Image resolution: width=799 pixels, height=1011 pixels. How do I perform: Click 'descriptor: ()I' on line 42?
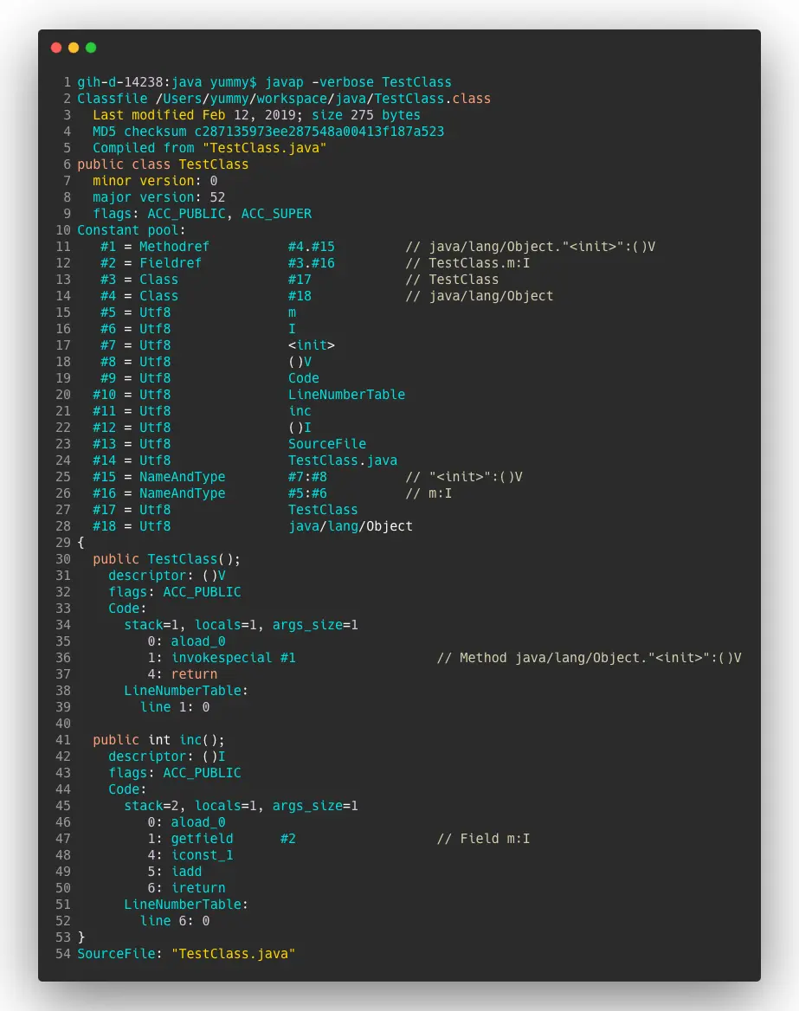coord(166,757)
